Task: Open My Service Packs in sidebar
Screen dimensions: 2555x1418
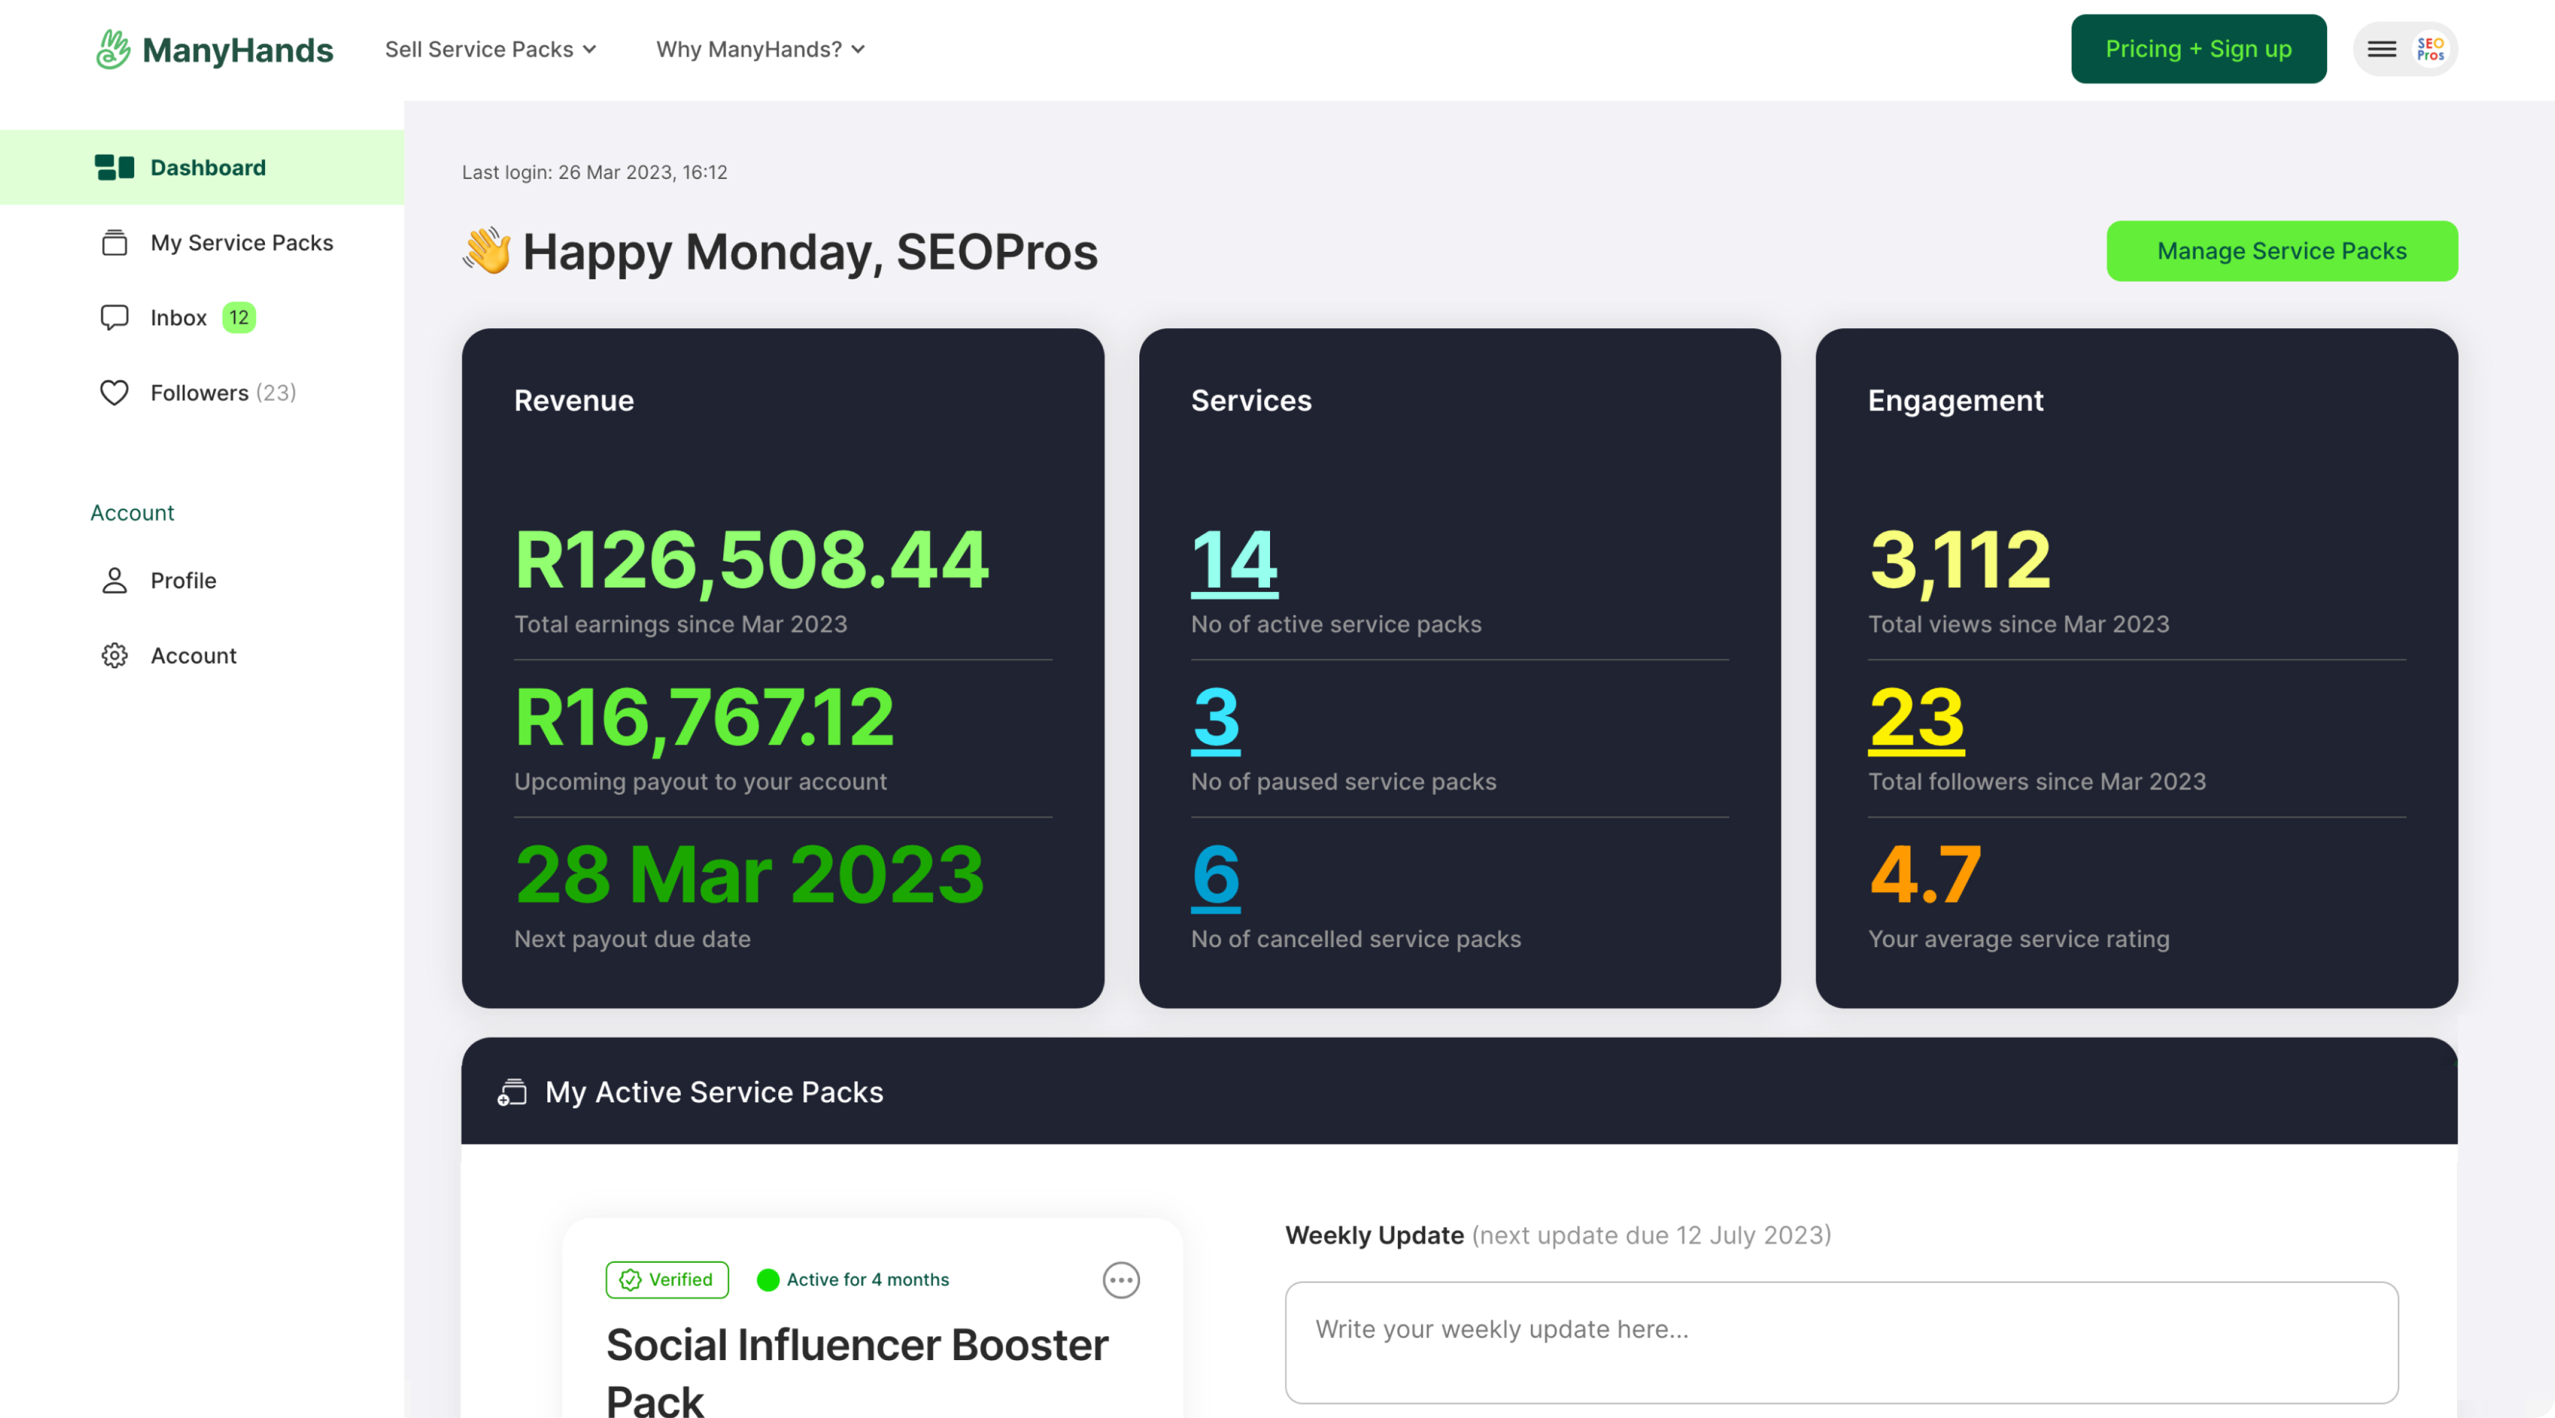Action: [x=241, y=243]
